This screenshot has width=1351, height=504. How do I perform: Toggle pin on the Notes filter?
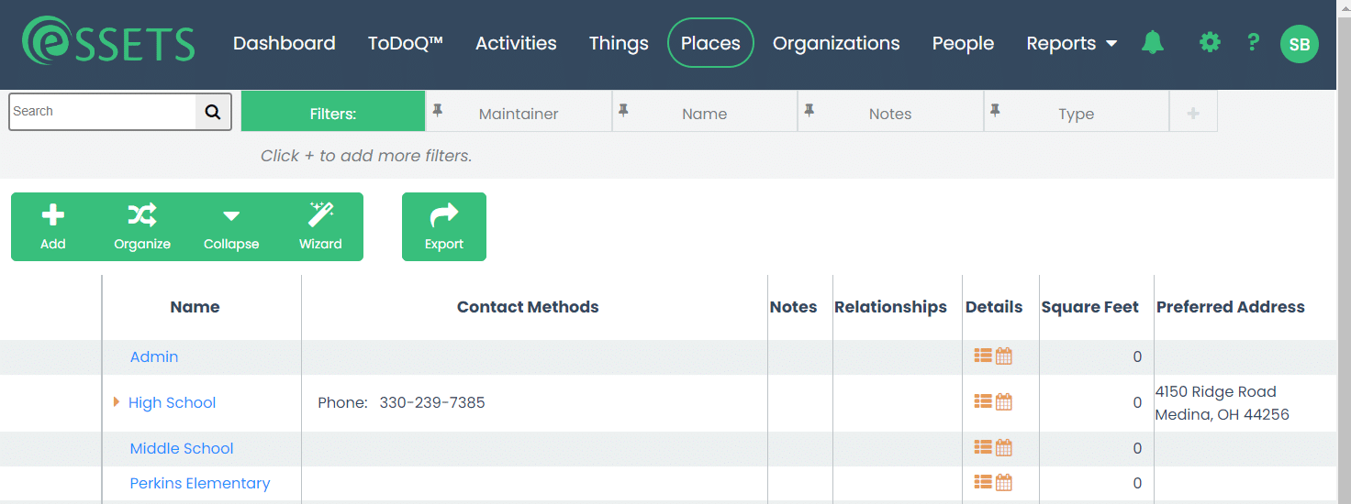tap(809, 111)
